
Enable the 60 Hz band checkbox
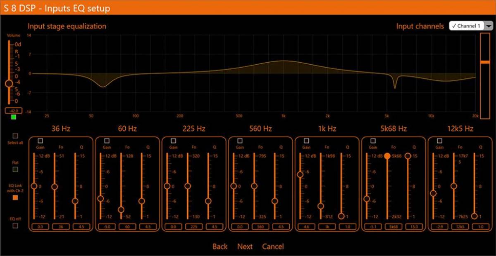tap(107, 141)
